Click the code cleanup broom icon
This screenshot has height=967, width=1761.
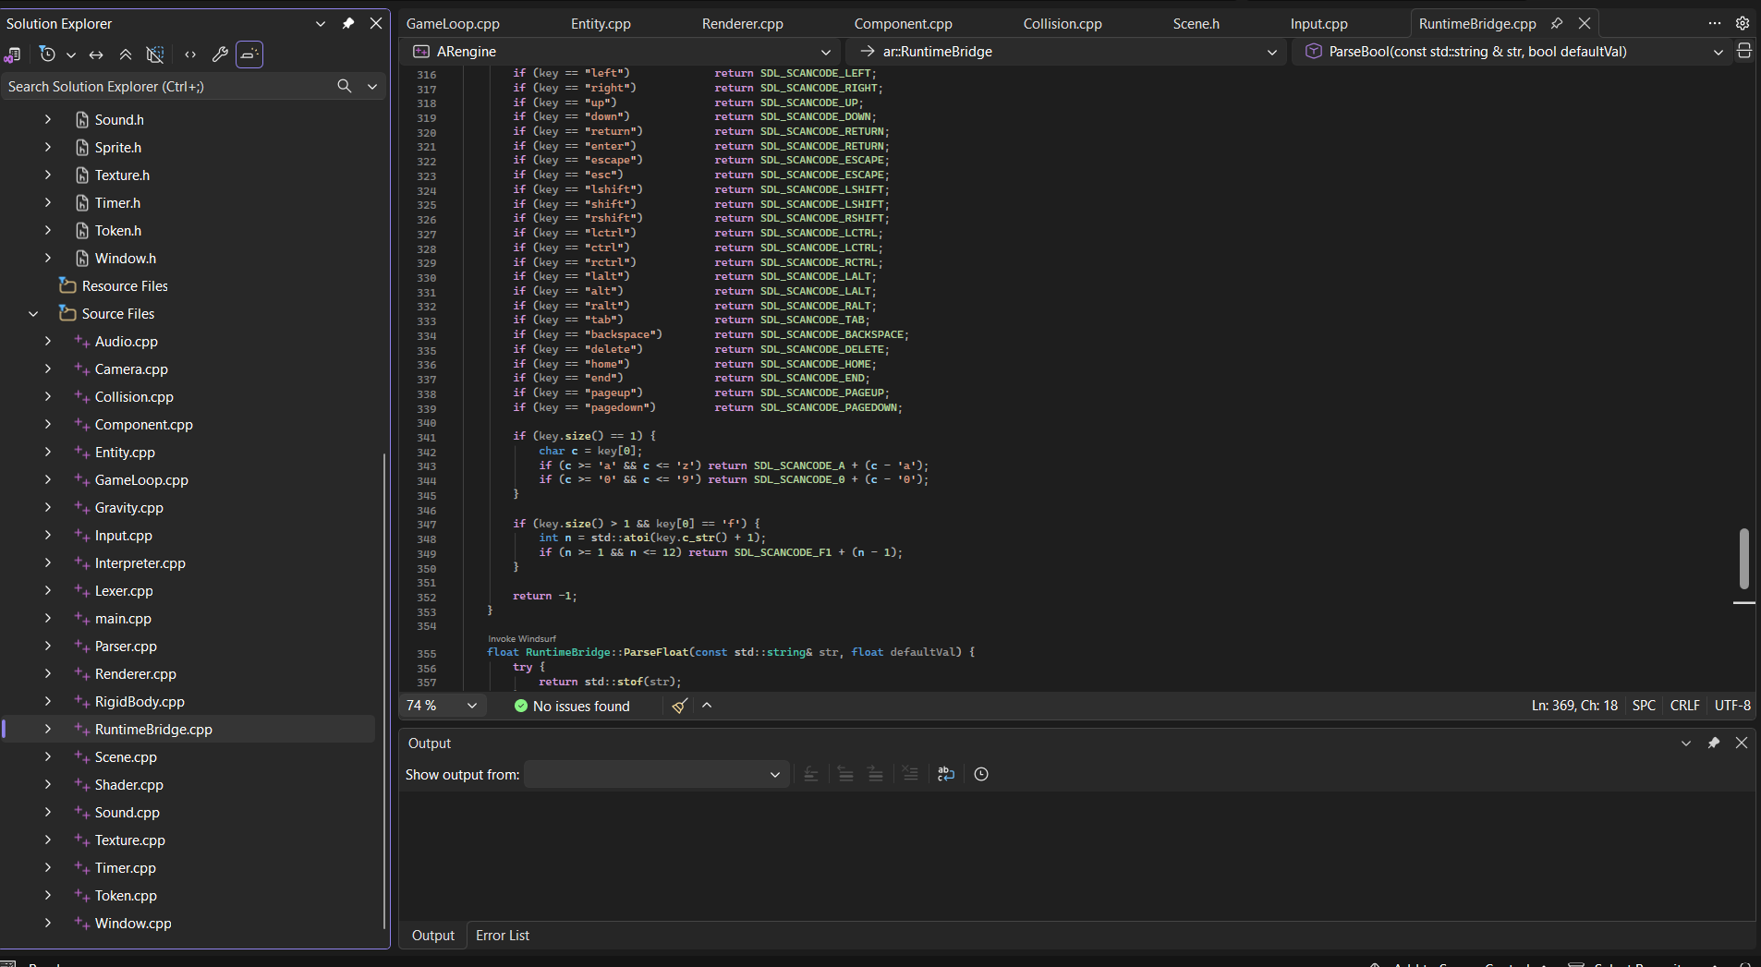coord(680,706)
